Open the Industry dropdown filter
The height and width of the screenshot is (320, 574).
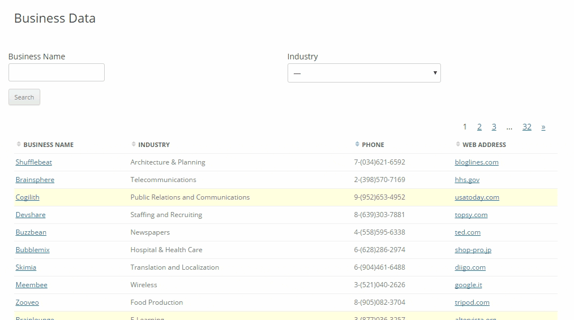363,73
